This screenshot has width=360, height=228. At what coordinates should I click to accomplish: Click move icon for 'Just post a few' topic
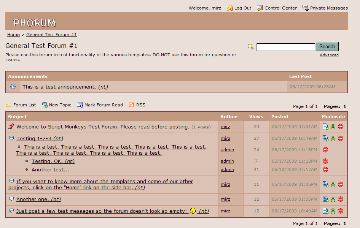(x=325, y=211)
